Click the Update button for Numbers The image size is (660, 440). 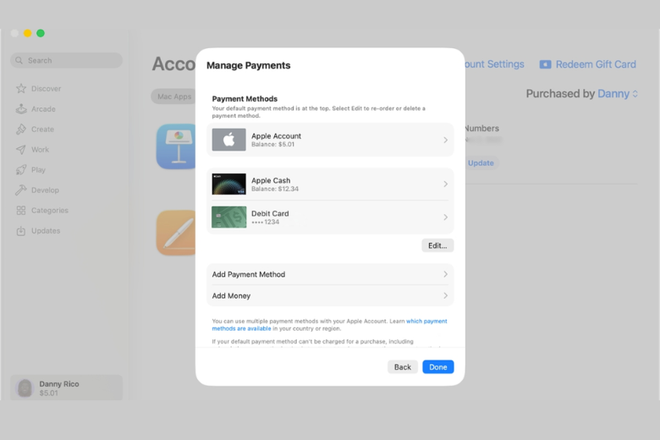(481, 163)
